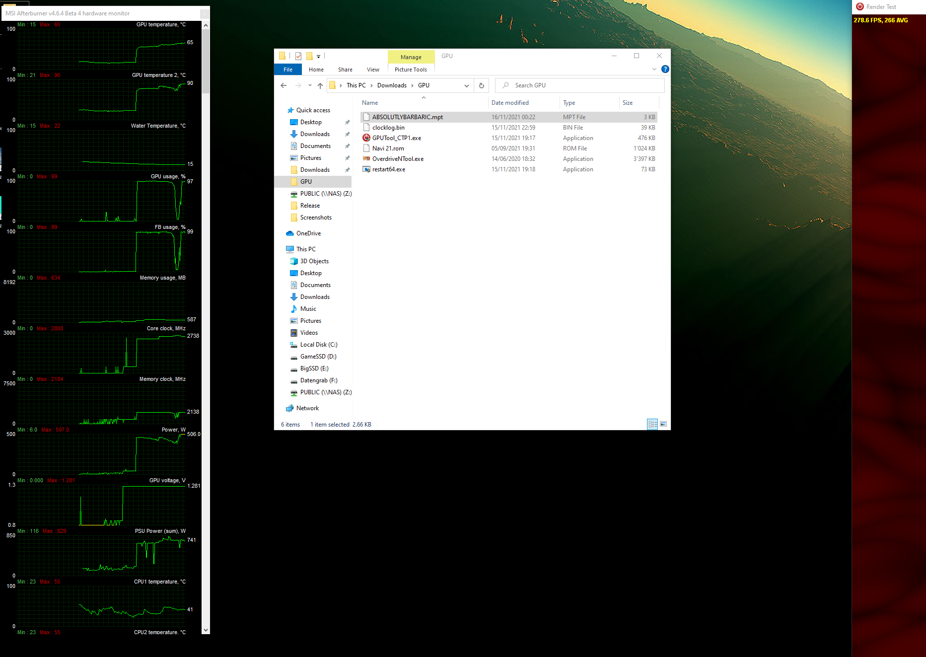Select the Navi 21.rom file icon
926x657 pixels.
(366, 148)
